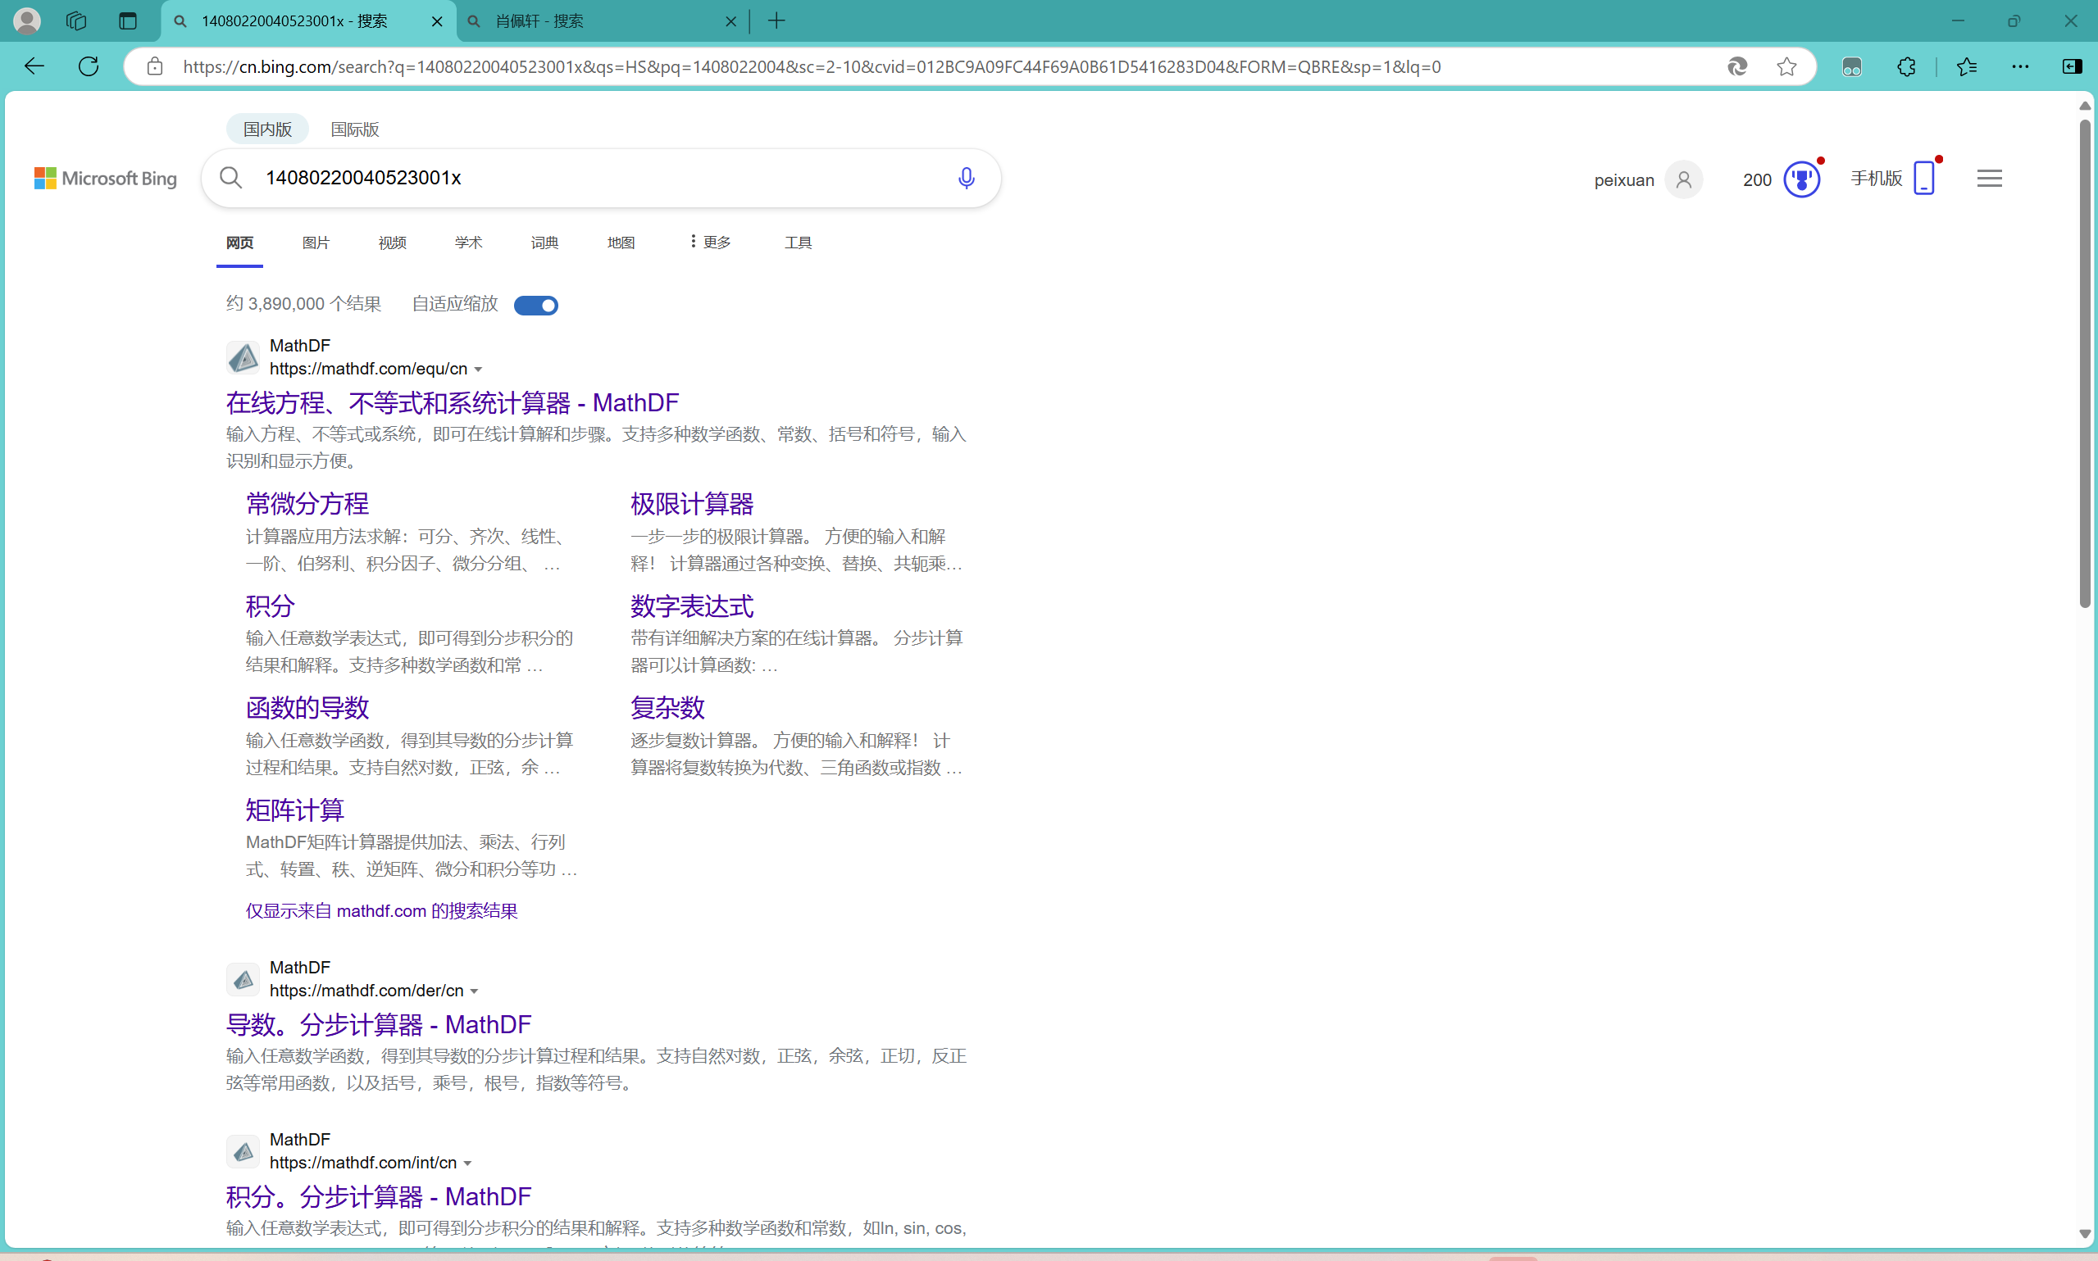Image resolution: width=2098 pixels, height=1261 pixels.
Task: Switch to the 视频 tab
Action: [392, 243]
